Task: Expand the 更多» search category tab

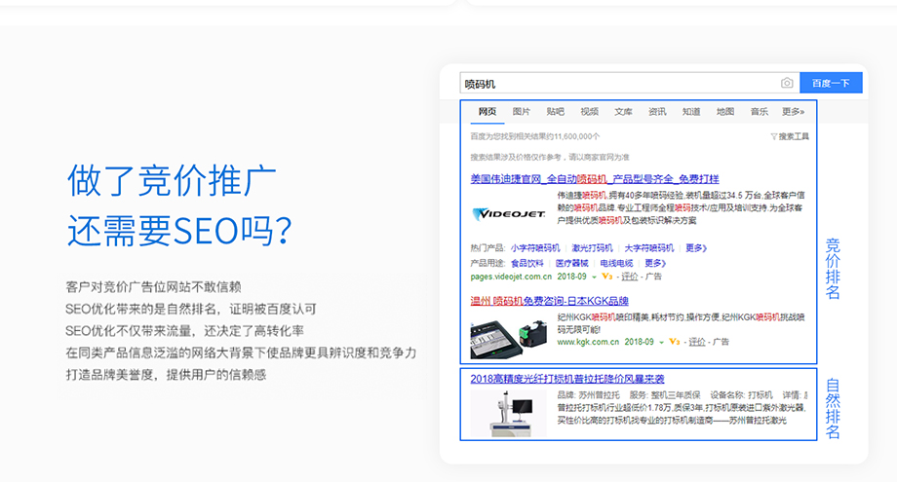Action: 793,112
